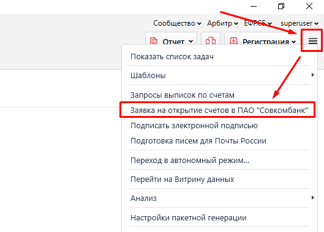The height and width of the screenshot is (232, 324).
Task: Expand the Анализ submenu arrow
Action: tap(312, 198)
